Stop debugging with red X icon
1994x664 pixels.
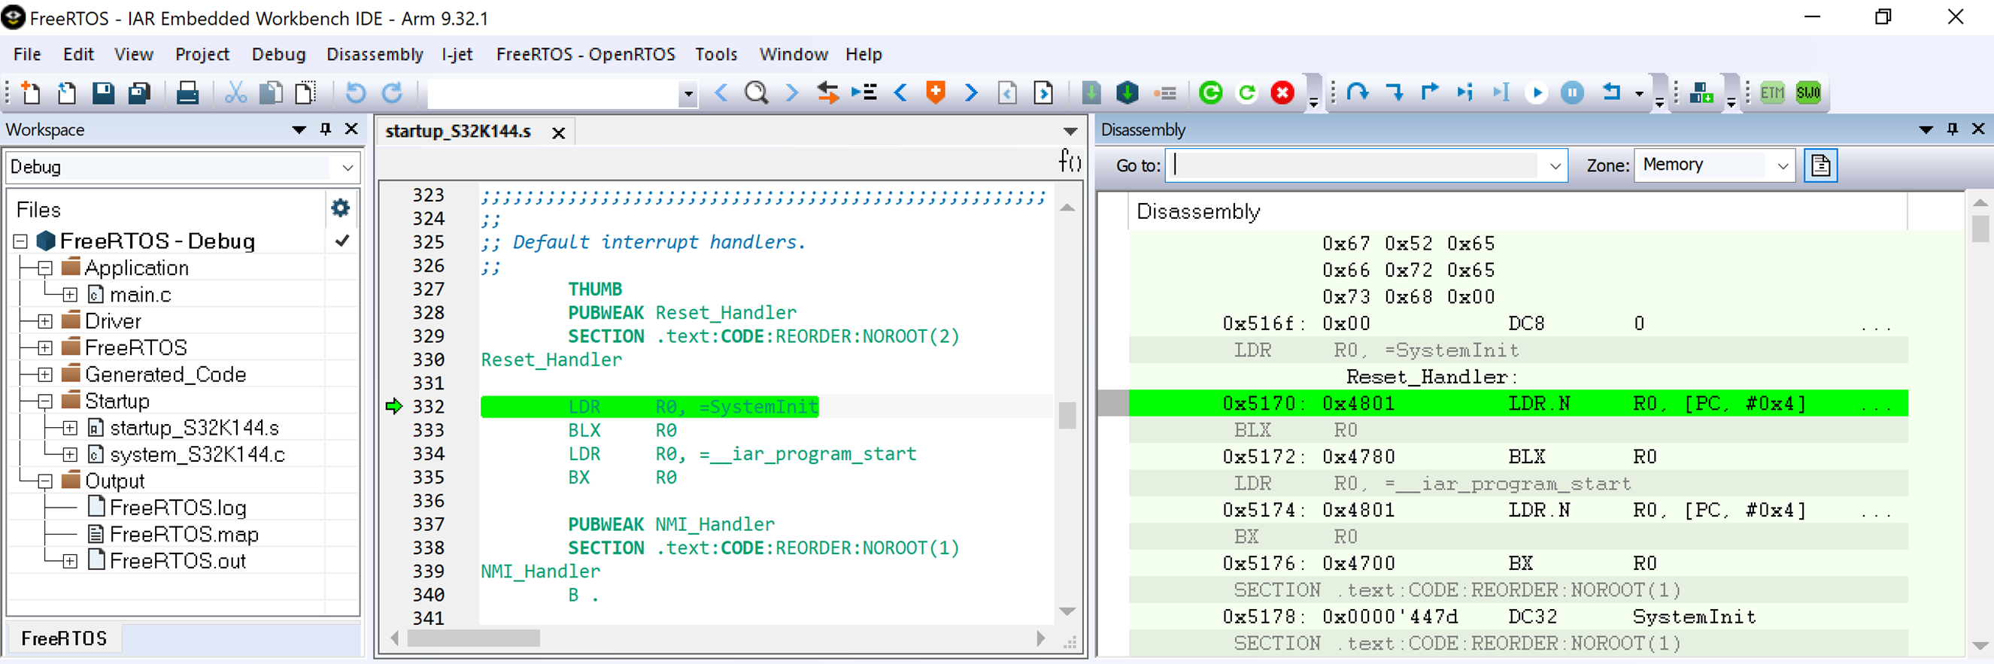click(x=1282, y=92)
